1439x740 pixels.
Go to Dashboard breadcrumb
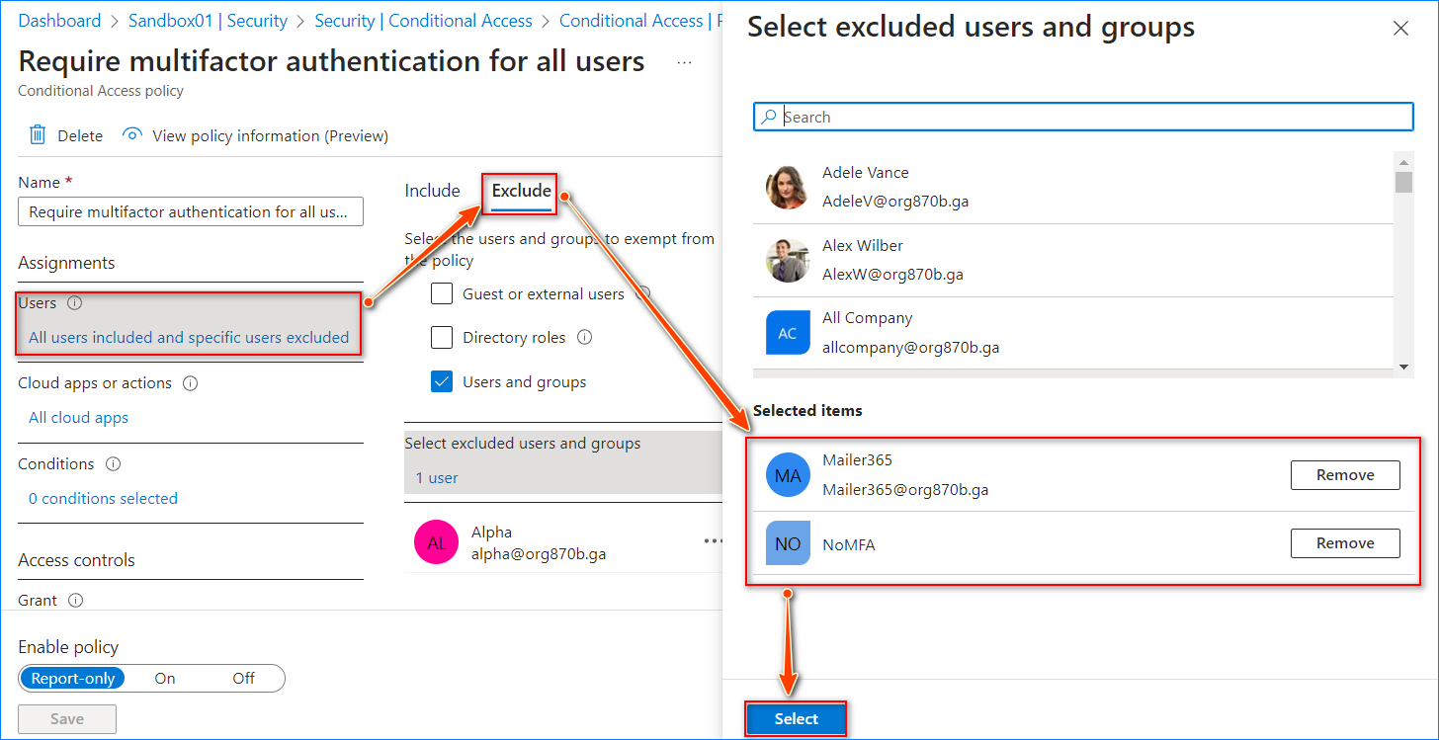(59, 21)
